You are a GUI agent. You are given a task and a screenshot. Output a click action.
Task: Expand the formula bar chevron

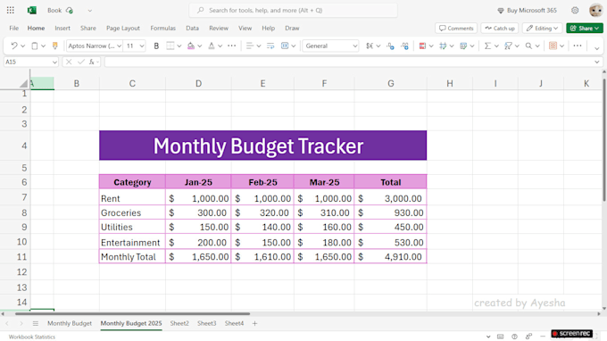[x=596, y=62]
